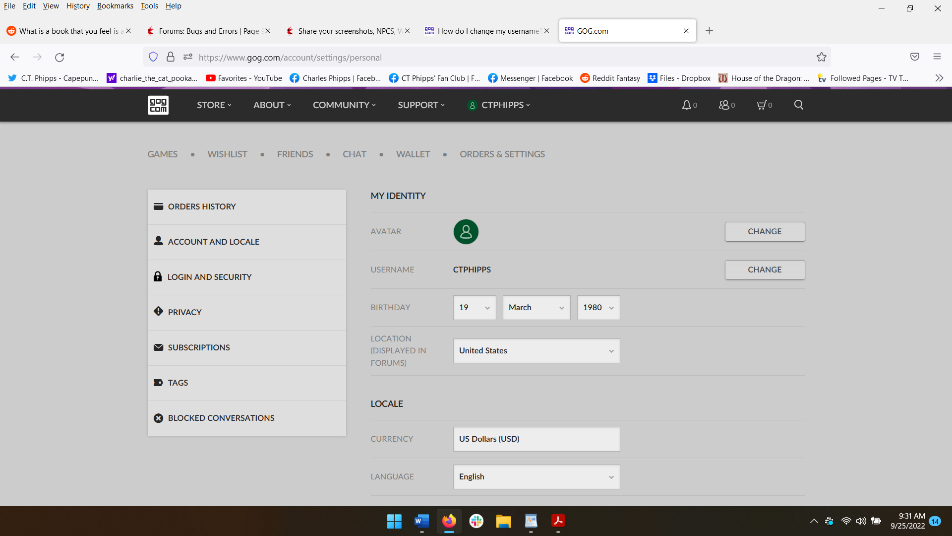Open the birthday month dropdown showing March
This screenshot has width=952, height=536.
pos(536,308)
